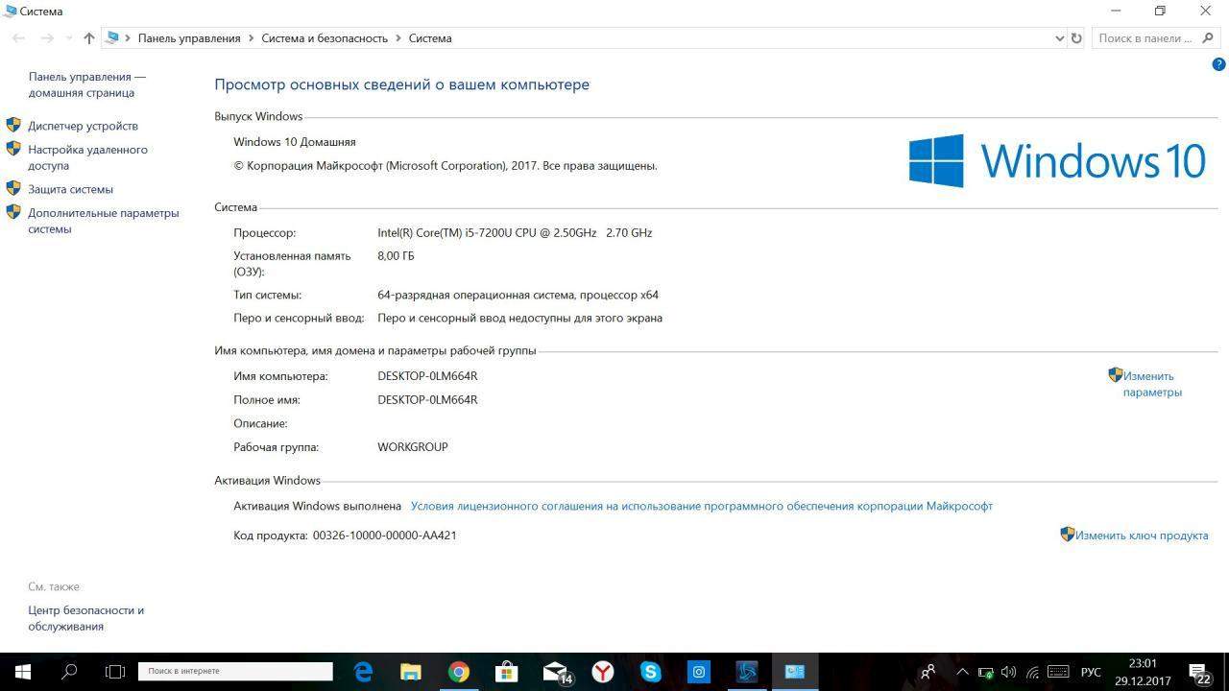This screenshot has height=691, width=1229.
Task: Click the Back navigation arrow
Action: click(x=19, y=38)
